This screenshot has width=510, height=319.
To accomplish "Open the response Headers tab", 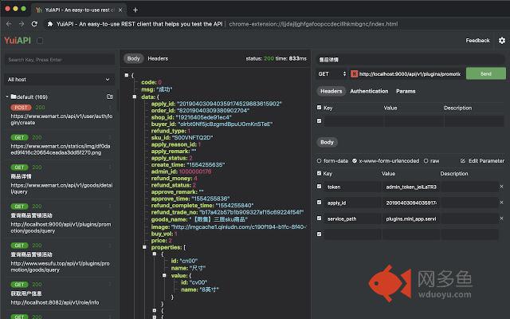I will (158, 58).
